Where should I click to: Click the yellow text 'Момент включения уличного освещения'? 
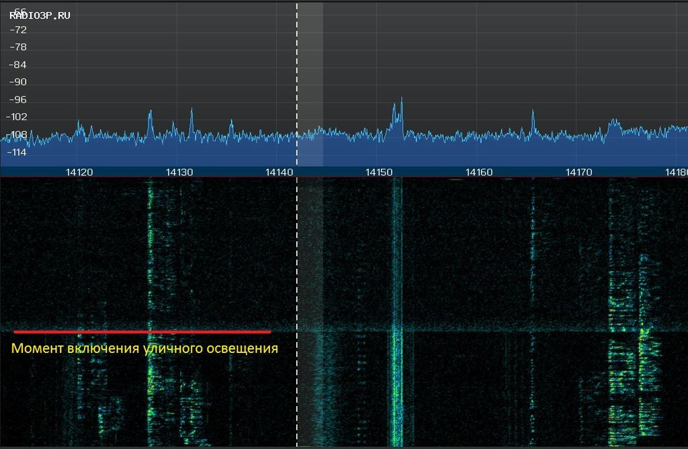point(144,349)
